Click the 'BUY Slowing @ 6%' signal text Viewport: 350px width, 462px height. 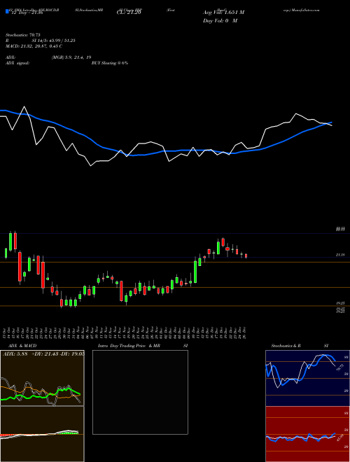point(110,63)
